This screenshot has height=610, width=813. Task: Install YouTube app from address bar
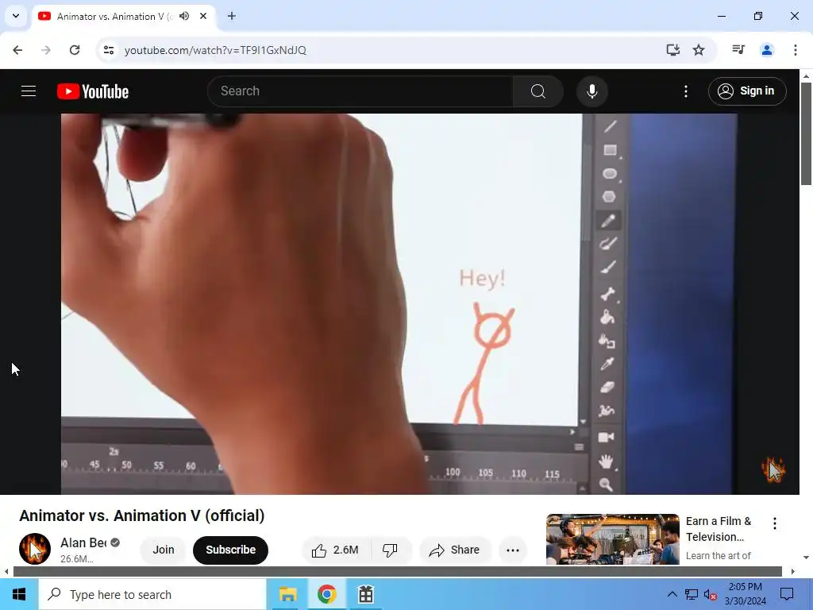click(x=672, y=50)
